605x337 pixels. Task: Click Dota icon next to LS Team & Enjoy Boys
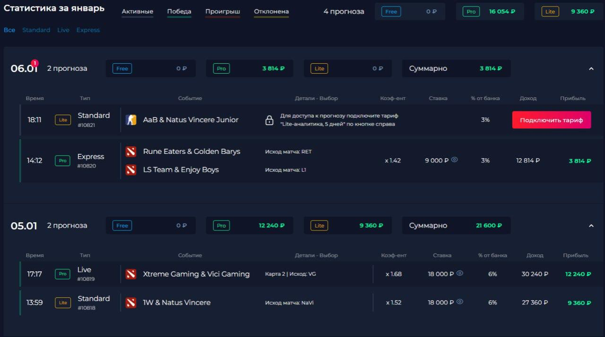[131, 170]
